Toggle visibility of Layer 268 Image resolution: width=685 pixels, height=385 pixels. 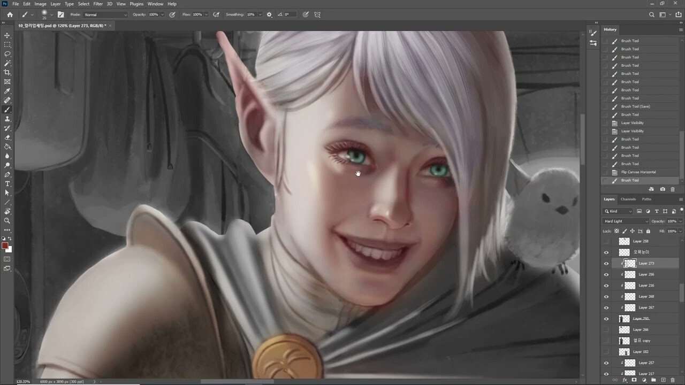(x=606, y=297)
